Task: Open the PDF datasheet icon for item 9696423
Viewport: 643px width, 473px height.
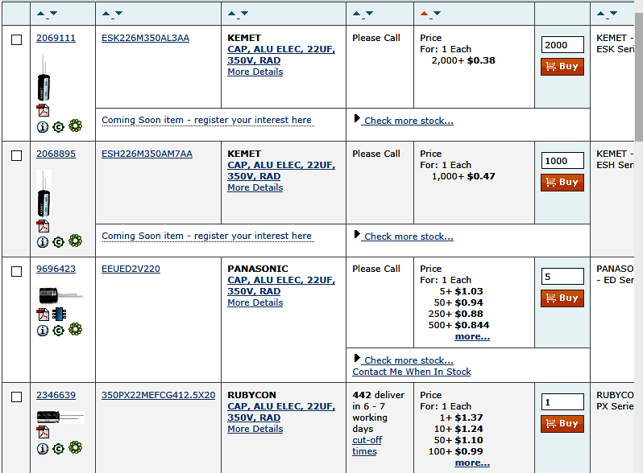Action: point(43,314)
